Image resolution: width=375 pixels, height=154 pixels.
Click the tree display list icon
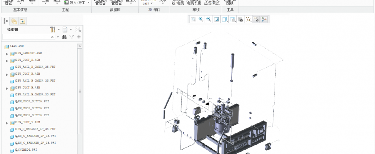[x=65, y=29]
